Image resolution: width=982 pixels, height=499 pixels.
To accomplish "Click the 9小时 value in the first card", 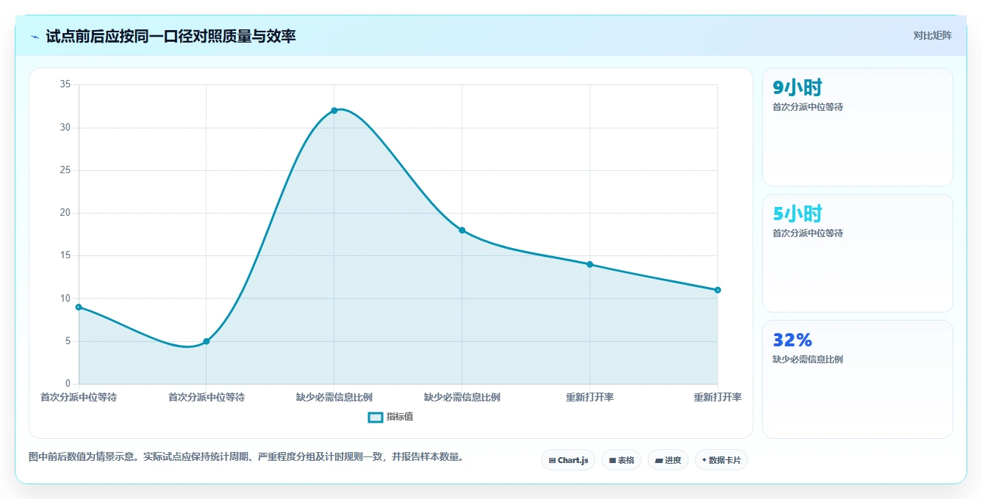I will pos(798,88).
